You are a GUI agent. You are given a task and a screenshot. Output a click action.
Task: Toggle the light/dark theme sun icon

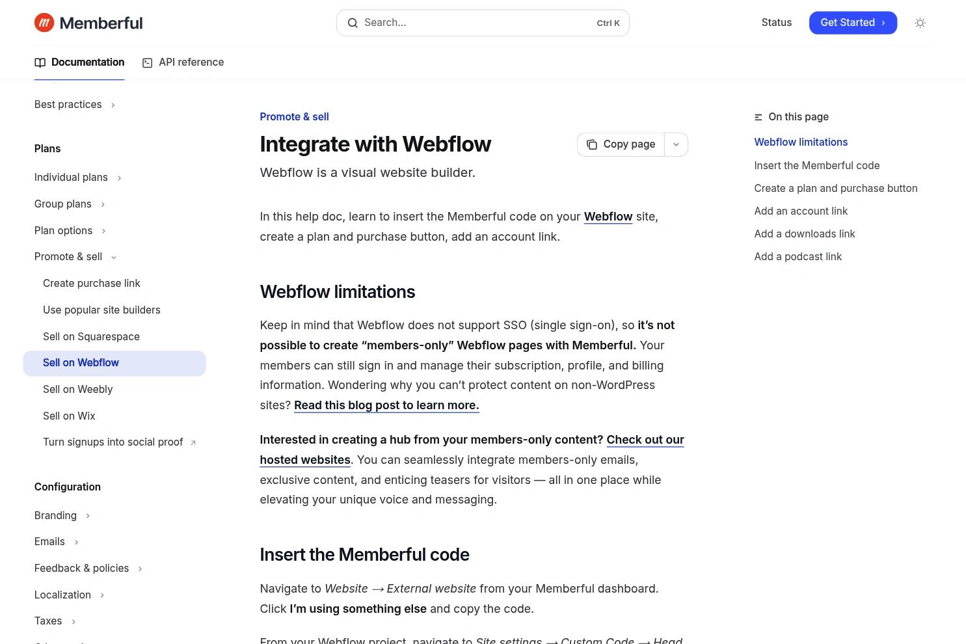[920, 23]
